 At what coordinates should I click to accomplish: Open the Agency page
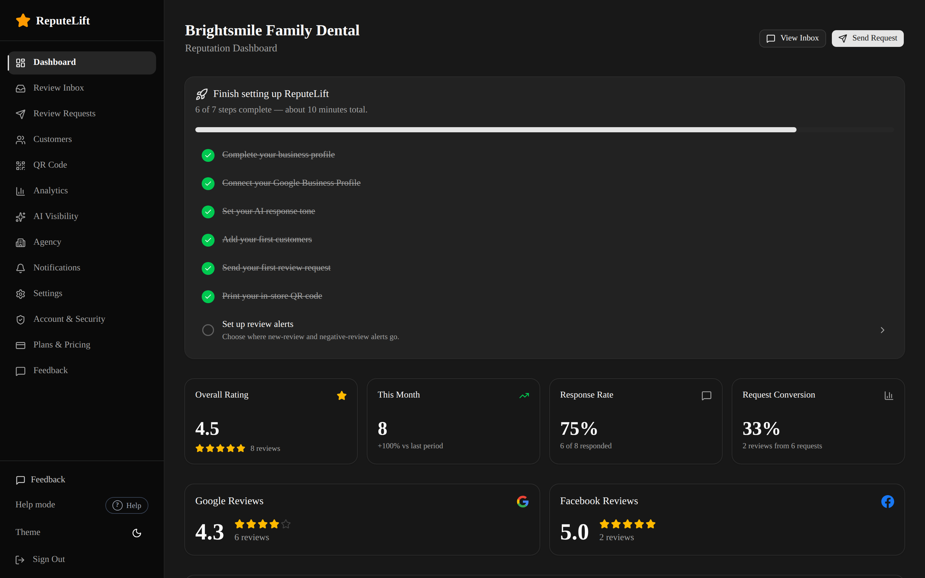tap(82, 242)
